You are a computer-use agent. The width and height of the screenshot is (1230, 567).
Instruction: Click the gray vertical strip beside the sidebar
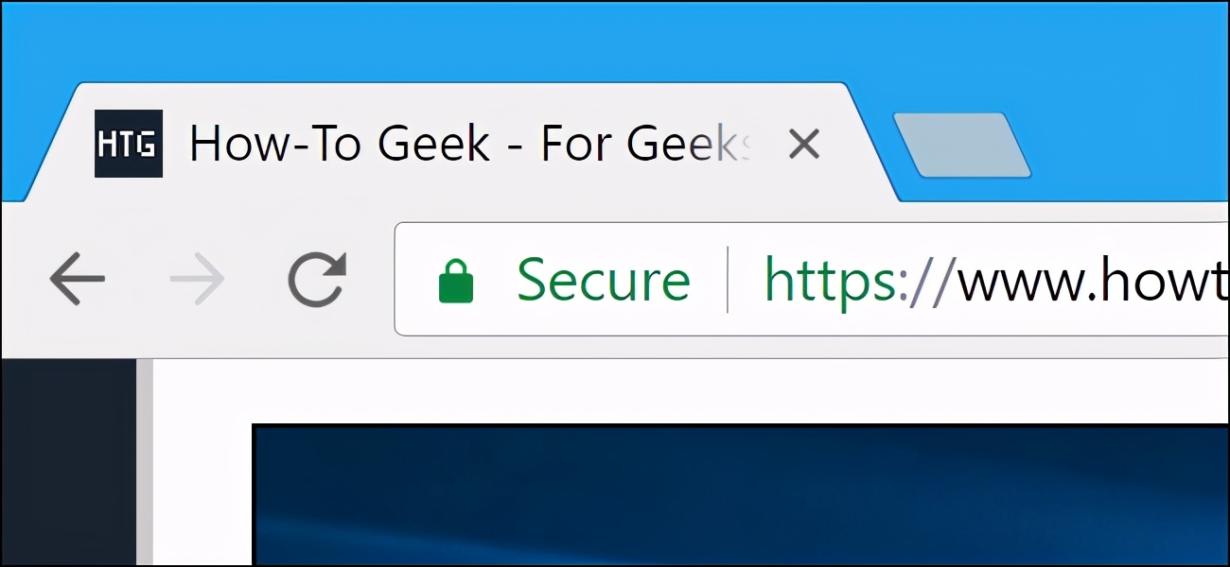point(145,462)
